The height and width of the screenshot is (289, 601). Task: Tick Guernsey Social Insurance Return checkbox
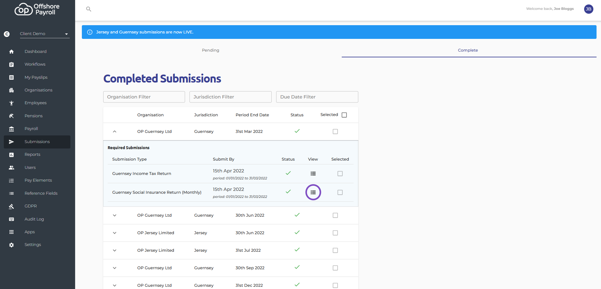point(340,192)
